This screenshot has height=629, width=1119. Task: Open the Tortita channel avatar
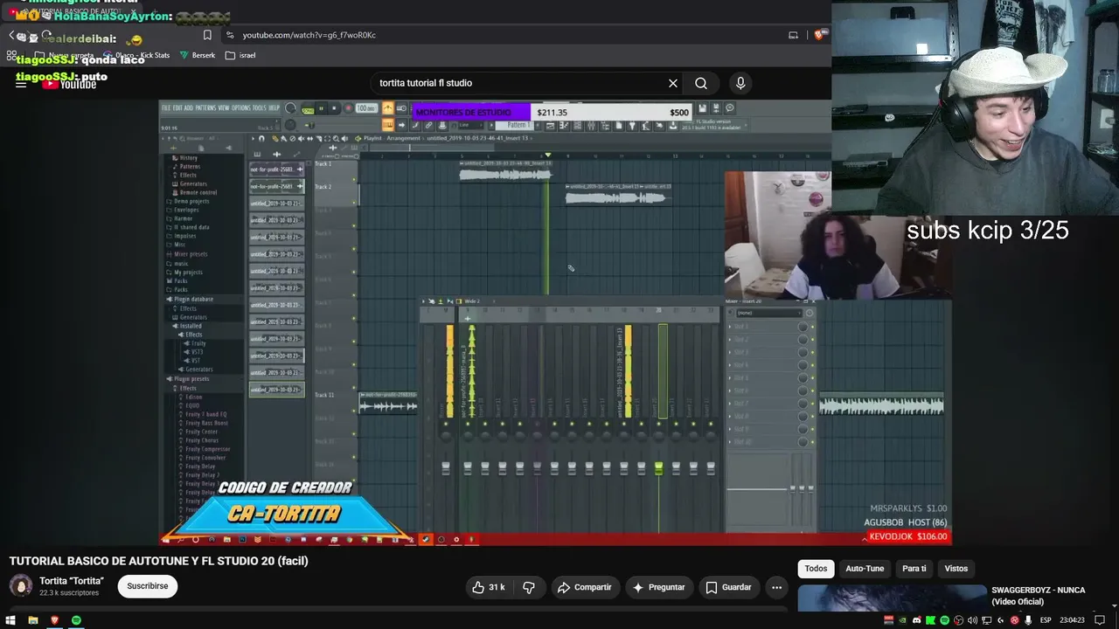point(21,585)
